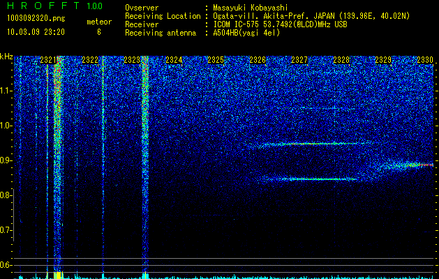
Task: Click the 2328 time marker
Action: coord(341,60)
